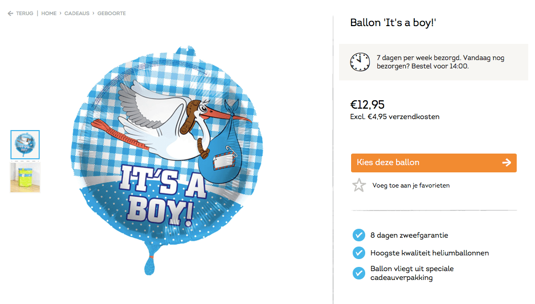Image resolution: width=535 pixels, height=304 pixels.
Task: Click the breadcrumb chevron after Cadeaus
Action: tap(93, 14)
